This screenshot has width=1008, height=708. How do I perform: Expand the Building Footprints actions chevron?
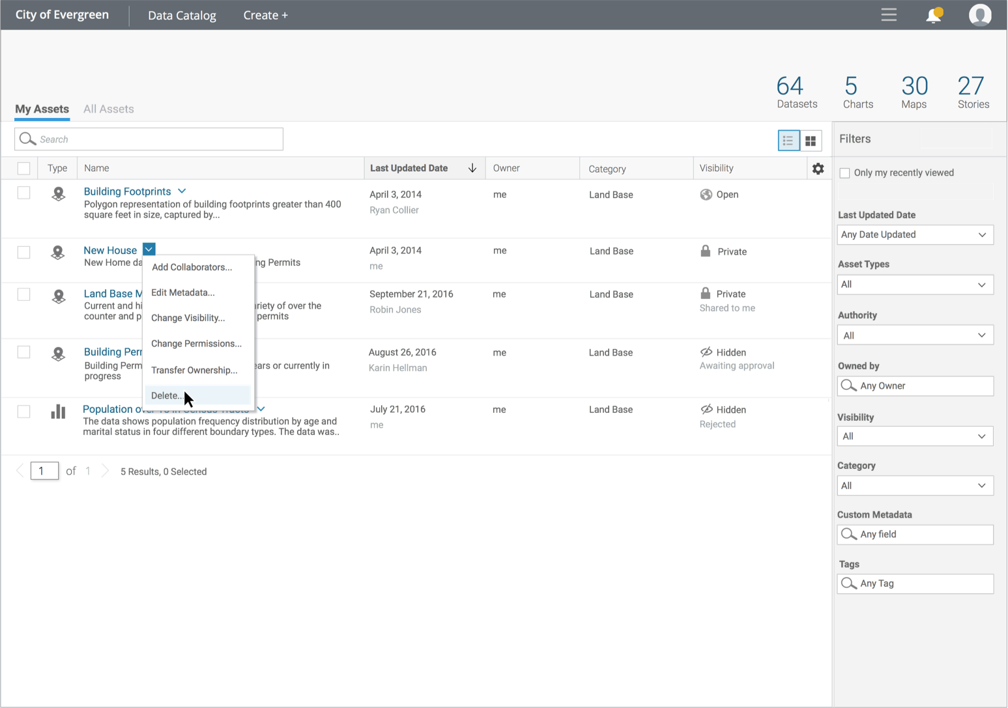click(x=182, y=191)
